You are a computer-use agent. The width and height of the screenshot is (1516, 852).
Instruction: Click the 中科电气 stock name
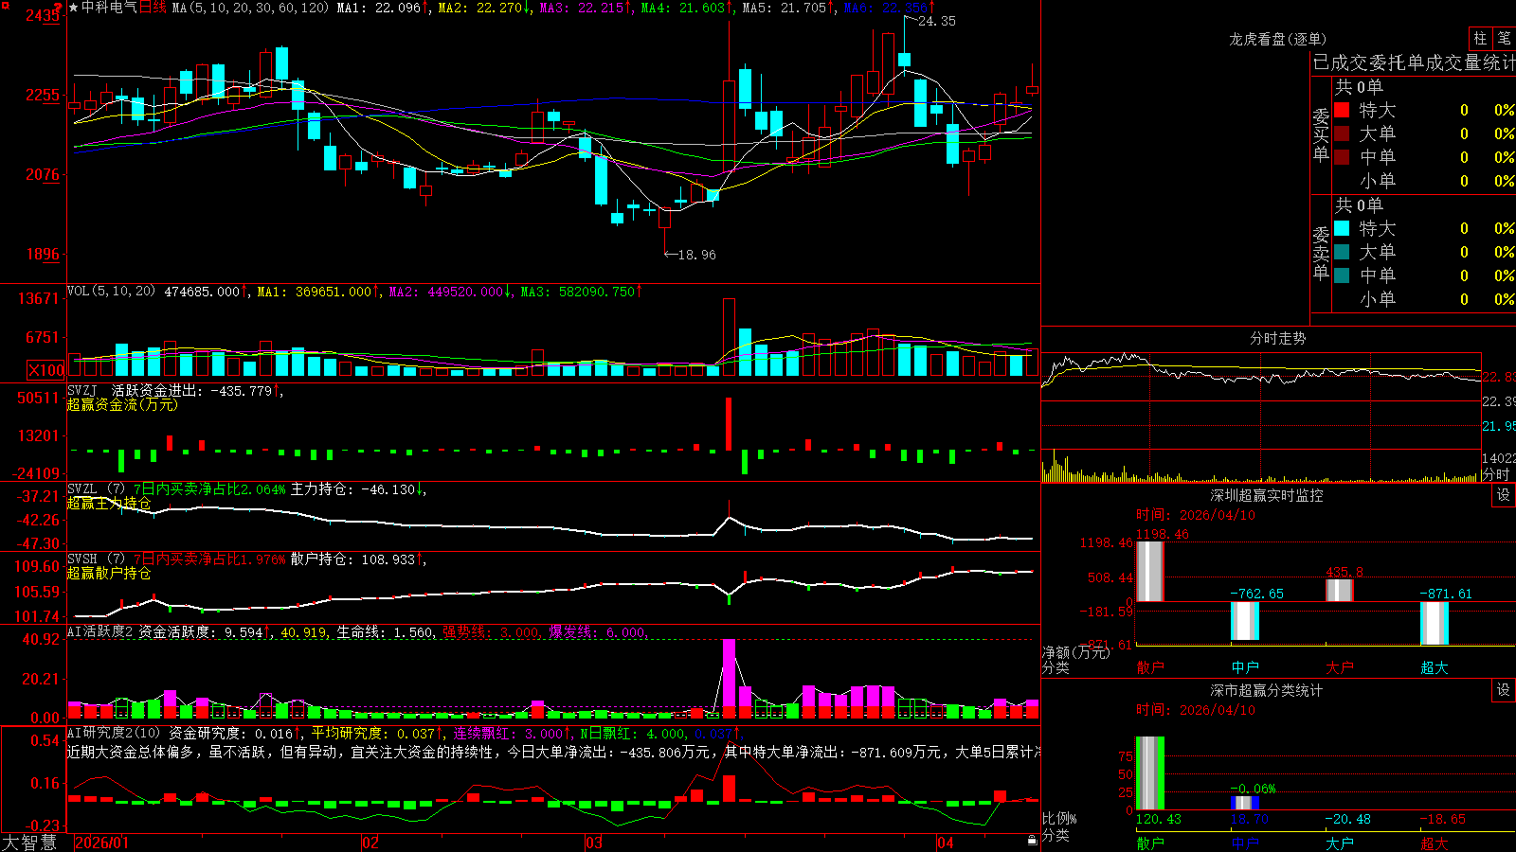click(109, 8)
